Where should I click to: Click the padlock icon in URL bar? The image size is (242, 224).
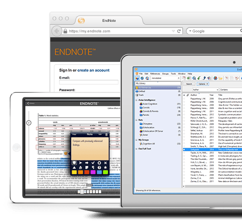point(65,31)
